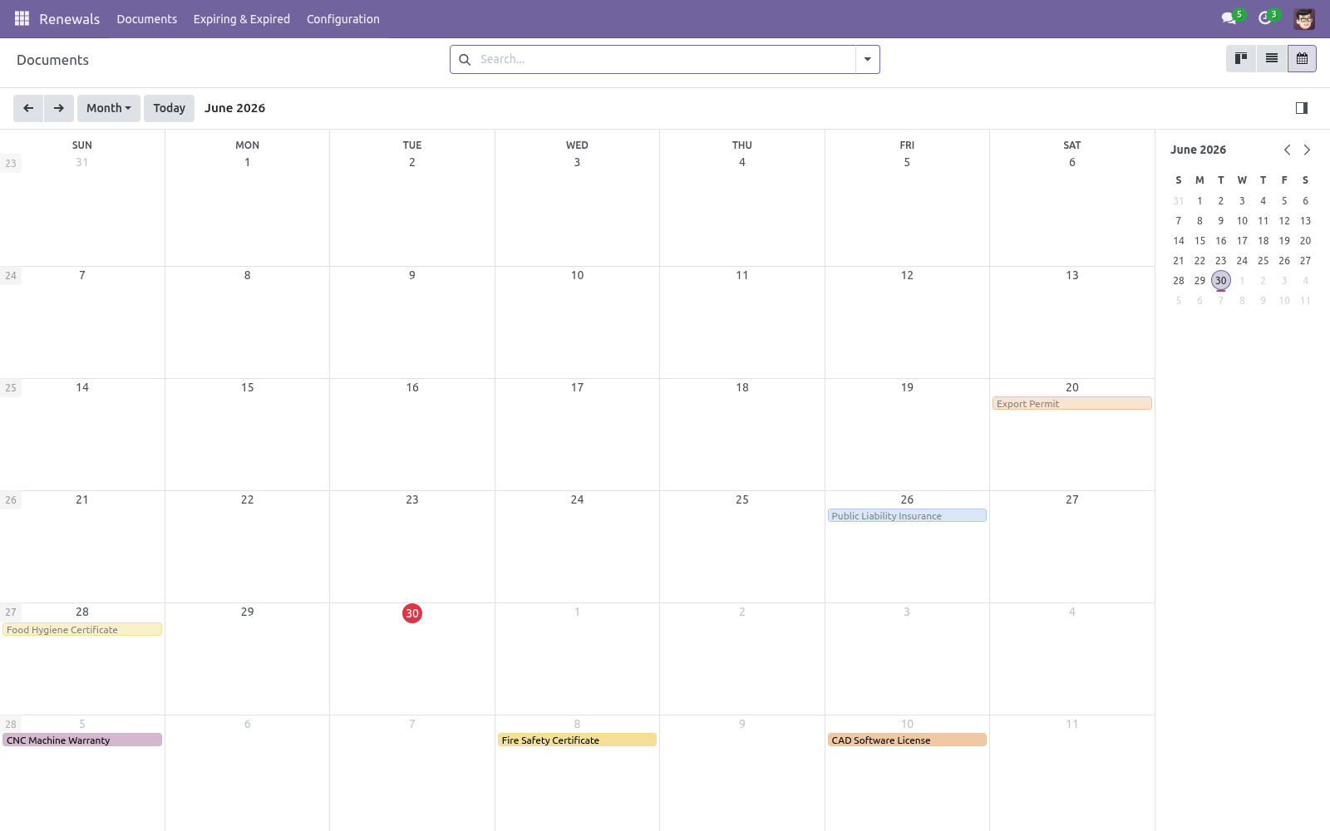Viewport: 1330px width, 831px height.
Task: Open Food Hygiene Certificate event
Action: (x=82, y=630)
